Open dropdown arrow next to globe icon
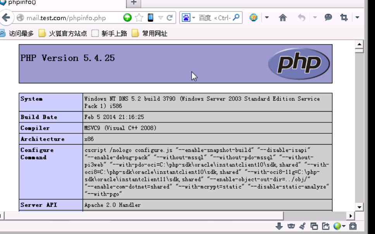This screenshot has height=234, width=375. click(344, 226)
